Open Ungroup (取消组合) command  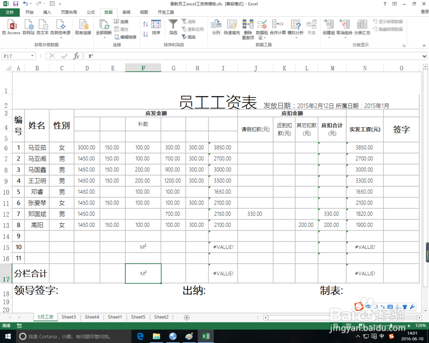click(x=344, y=28)
